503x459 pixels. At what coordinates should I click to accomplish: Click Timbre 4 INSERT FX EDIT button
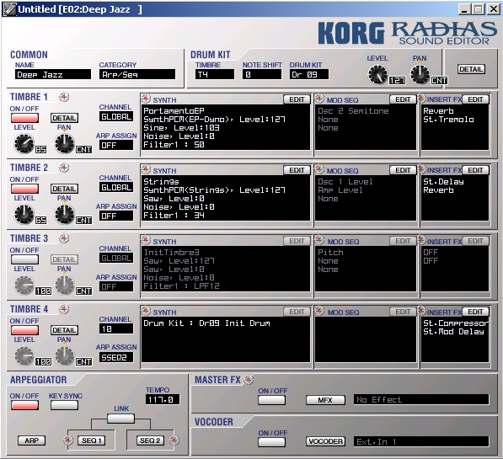(x=475, y=312)
